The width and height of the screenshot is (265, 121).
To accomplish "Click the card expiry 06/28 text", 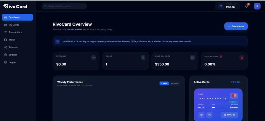I will 201,108.
